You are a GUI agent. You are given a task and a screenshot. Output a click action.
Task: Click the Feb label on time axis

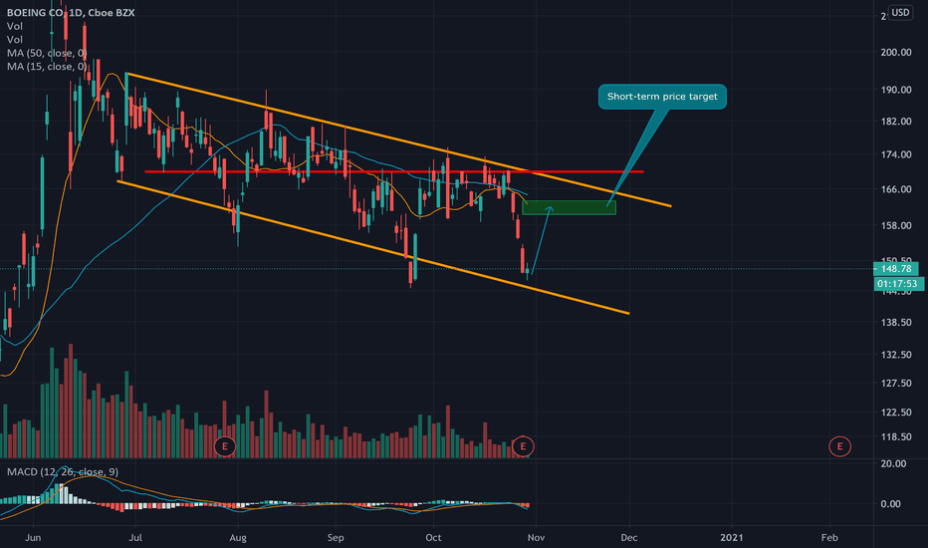point(829,538)
